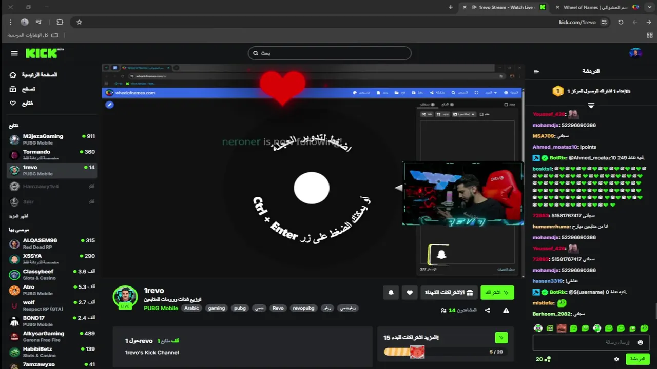The image size is (657, 369).
Task: Open Tormando channel in sidebar
Action: (x=51, y=154)
